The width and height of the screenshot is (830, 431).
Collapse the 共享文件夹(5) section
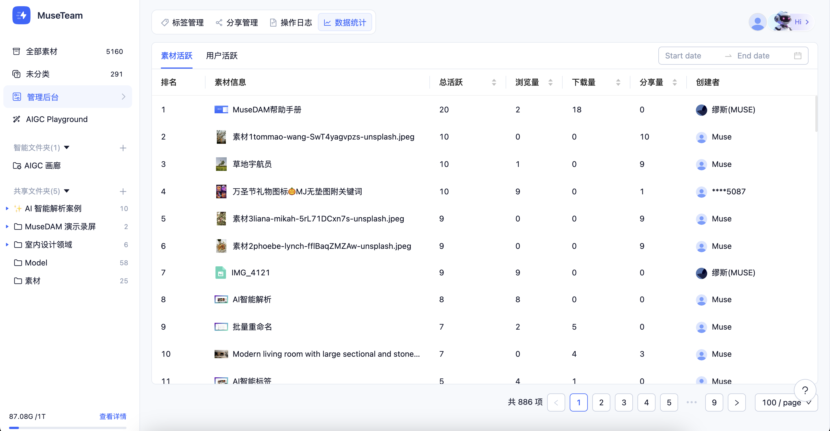click(67, 191)
